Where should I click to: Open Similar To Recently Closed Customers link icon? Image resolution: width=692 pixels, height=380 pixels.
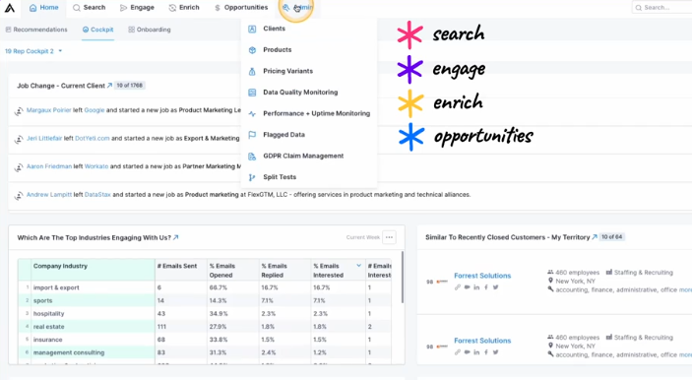click(595, 237)
